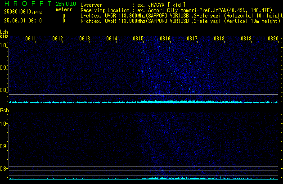Click the '2ch 0.3.0' version label
283x184 pixels.
tap(66, 4)
